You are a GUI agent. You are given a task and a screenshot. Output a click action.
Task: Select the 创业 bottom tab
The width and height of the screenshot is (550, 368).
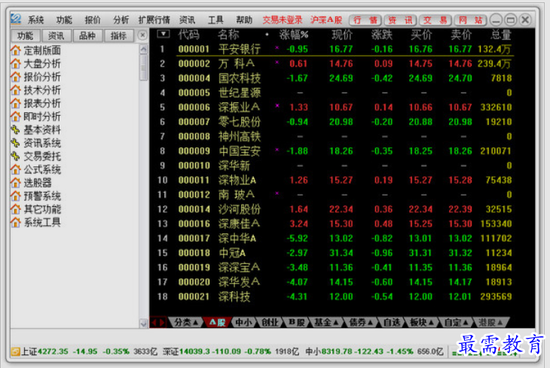pos(270,322)
